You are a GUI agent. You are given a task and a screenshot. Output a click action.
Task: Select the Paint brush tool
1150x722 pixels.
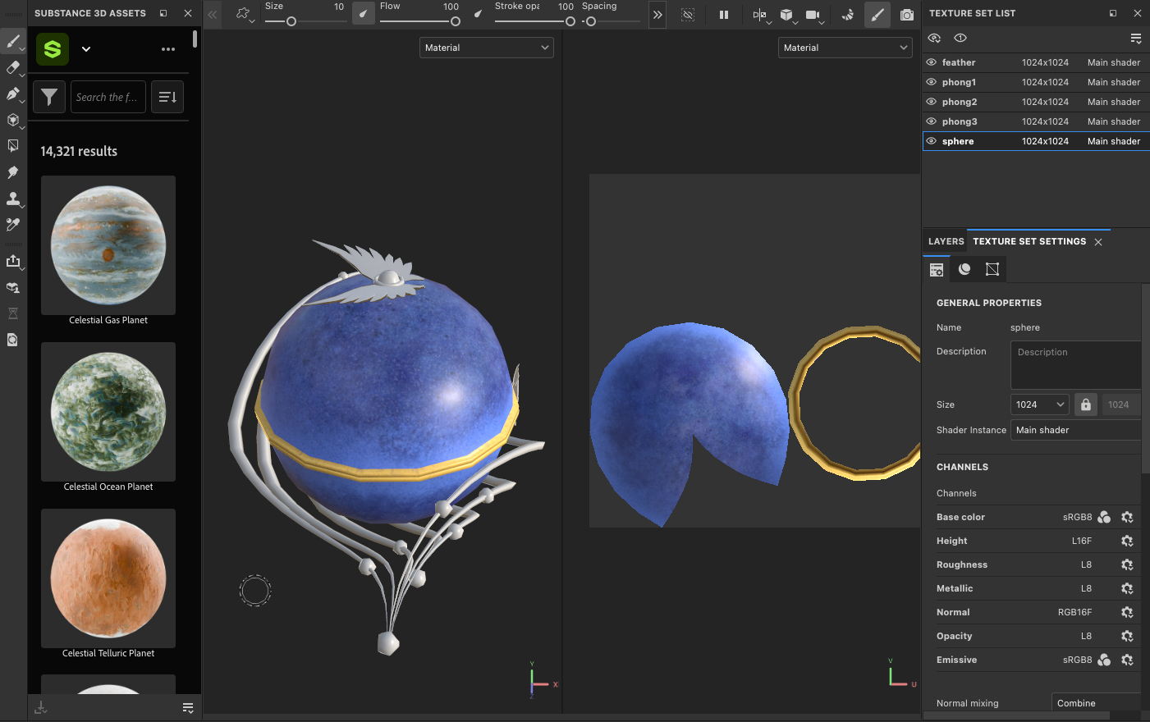(13, 41)
